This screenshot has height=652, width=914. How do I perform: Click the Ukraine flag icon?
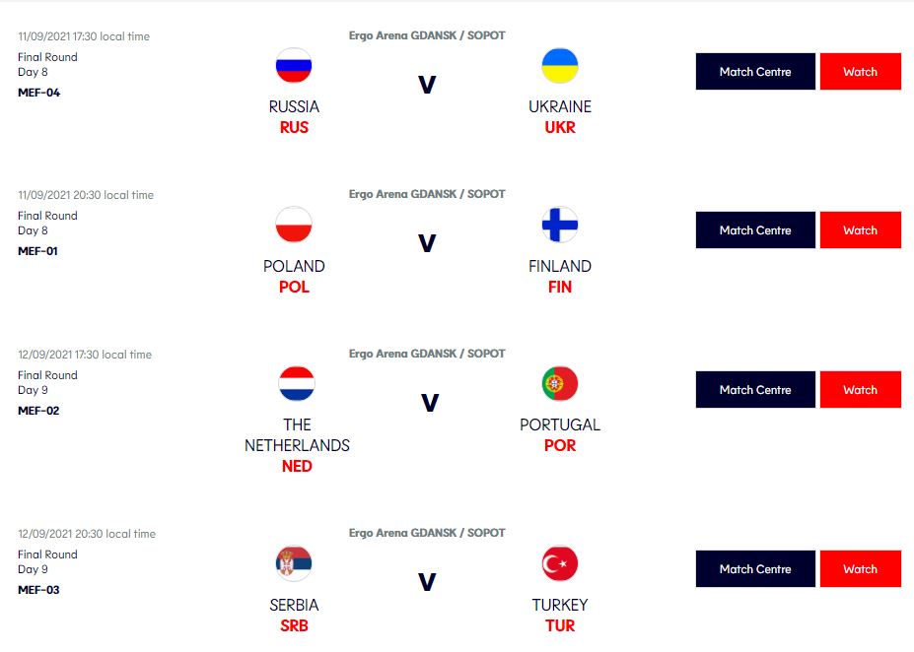(x=560, y=65)
